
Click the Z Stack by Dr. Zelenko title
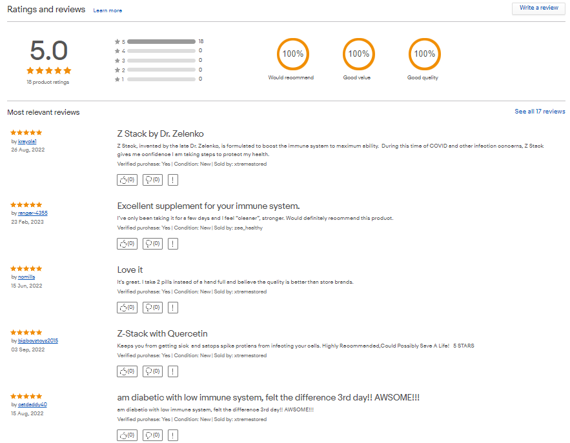click(x=160, y=133)
